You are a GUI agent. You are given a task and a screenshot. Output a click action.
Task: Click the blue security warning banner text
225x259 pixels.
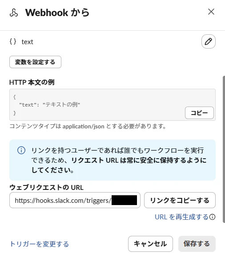(119, 160)
